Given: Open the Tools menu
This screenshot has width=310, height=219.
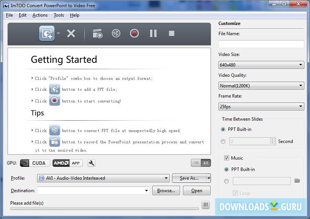Looking at the screenshot, I should (59, 15).
